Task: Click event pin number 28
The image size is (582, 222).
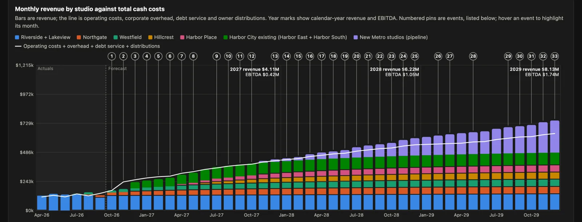Action: coord(473,56)
